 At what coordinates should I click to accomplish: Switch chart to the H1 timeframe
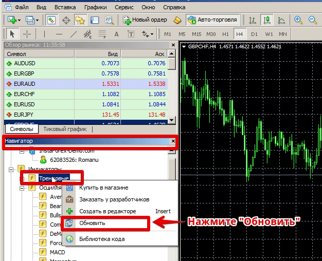pyautogui.click(x=225, y=34)
